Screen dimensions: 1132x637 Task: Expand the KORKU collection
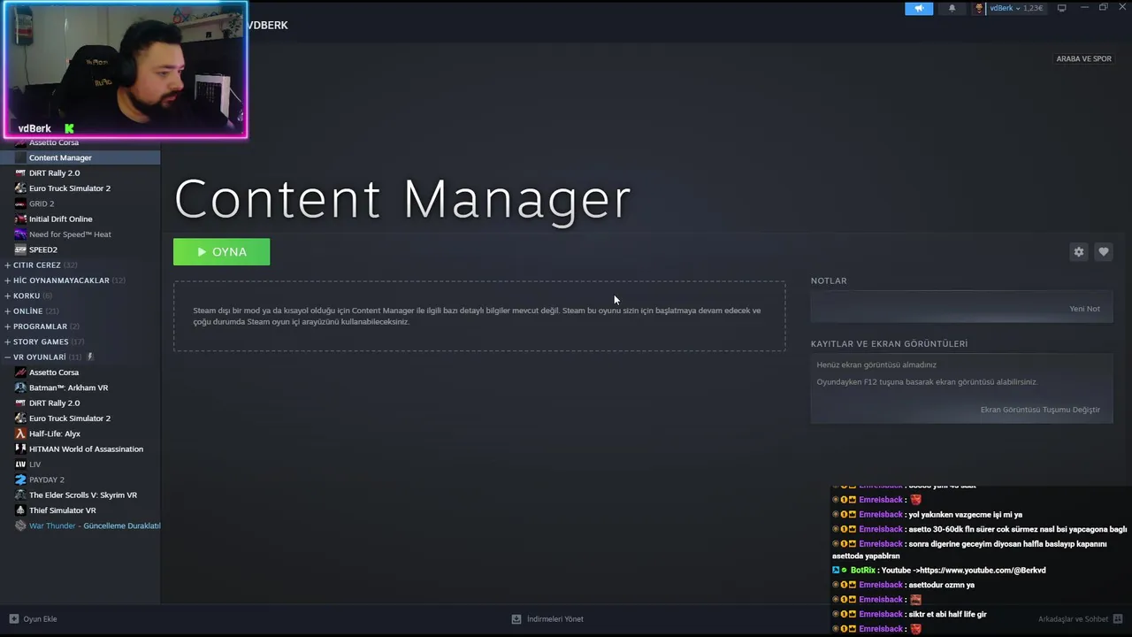pyautogui.click(x=28, y=295)
